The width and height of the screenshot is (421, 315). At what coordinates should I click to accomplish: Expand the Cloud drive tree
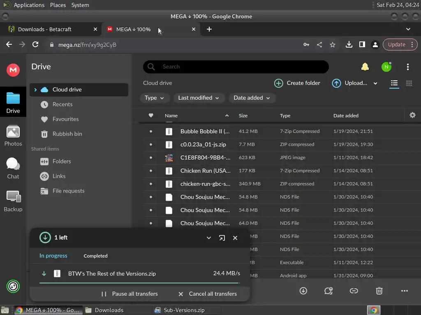tap(35, 90)
